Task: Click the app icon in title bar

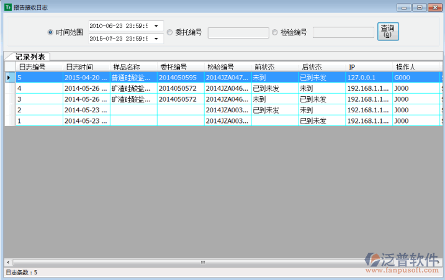Action: tap(7, 7)
